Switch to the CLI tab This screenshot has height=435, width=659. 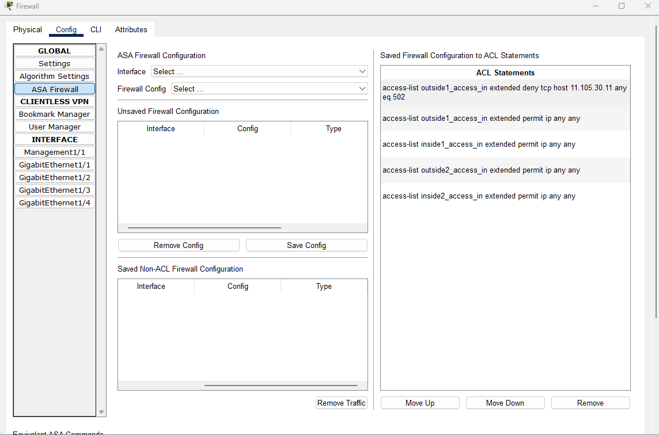pos(96,29)
